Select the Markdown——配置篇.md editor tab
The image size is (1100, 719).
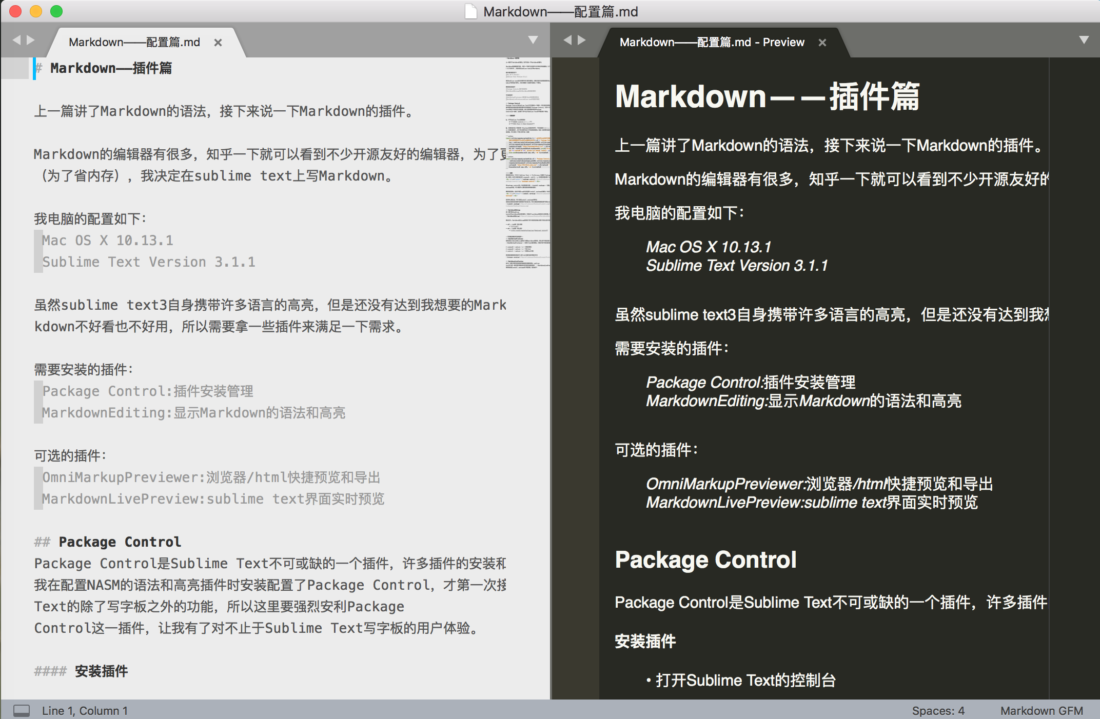point(134,42)
